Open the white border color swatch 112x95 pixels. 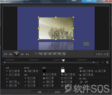[63, 71]
